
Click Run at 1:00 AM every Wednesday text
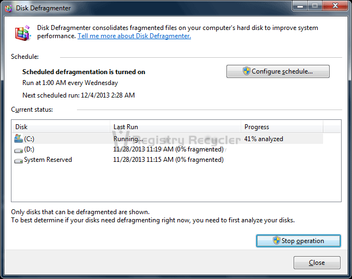click(x=70, y=83)
